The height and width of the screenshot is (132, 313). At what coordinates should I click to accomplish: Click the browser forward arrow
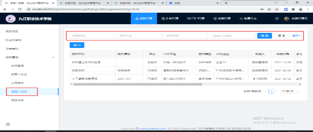12,9
